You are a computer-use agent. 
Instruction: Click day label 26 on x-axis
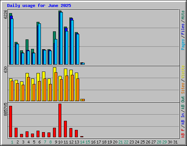coord(148,142)
